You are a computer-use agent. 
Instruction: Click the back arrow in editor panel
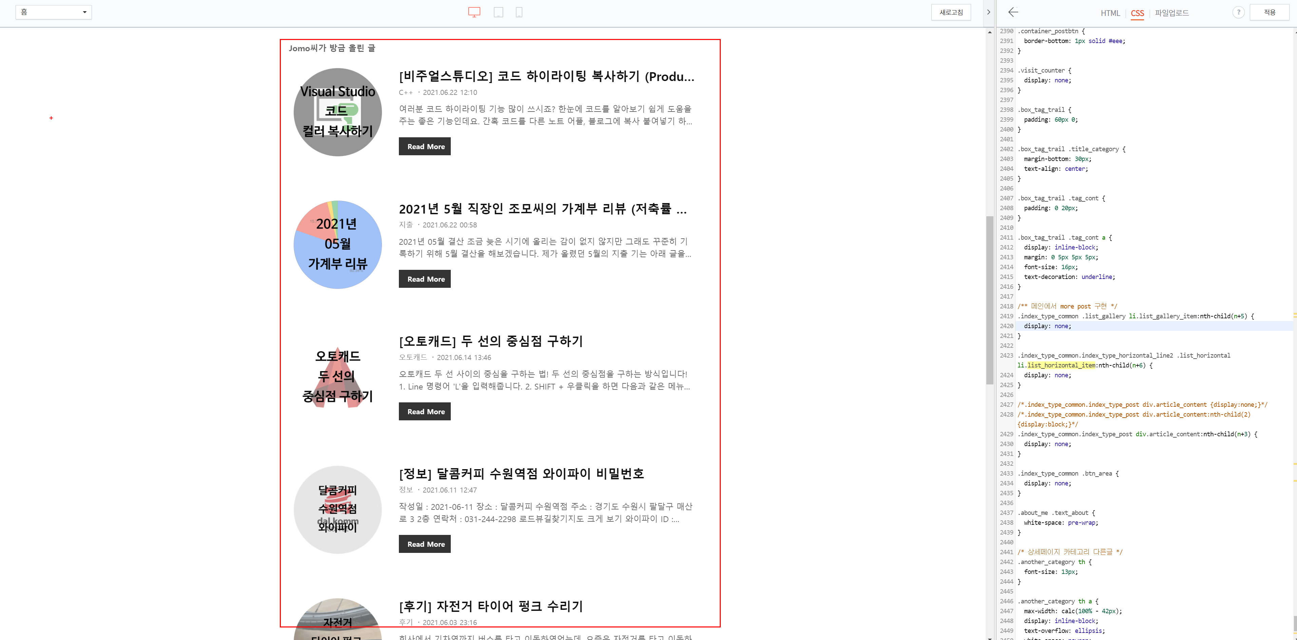(x=1013, y=13)
